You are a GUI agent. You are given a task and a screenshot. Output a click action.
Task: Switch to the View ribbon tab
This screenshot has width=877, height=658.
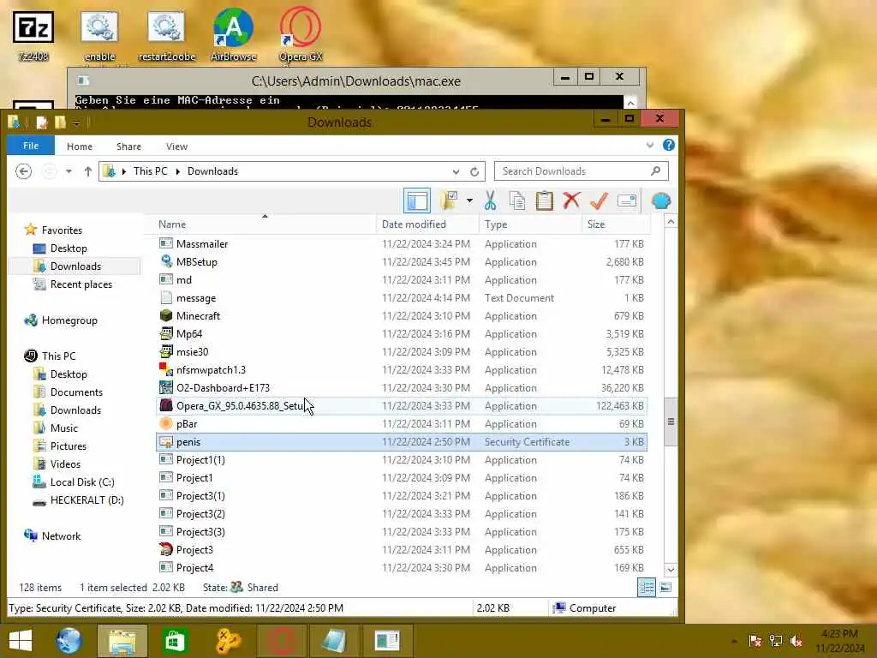coord(176,146)
